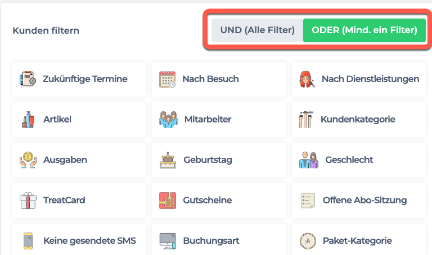
Task: Click the Artikel cosmetics bottles icon
Action: (x=28, y=120)
